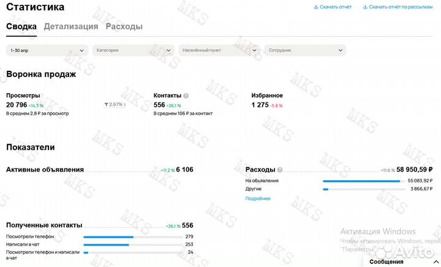Switch to the Детализация tab
Image resolution: width=441 pixels, height=267 pixels.
click(x=71, y=27)
